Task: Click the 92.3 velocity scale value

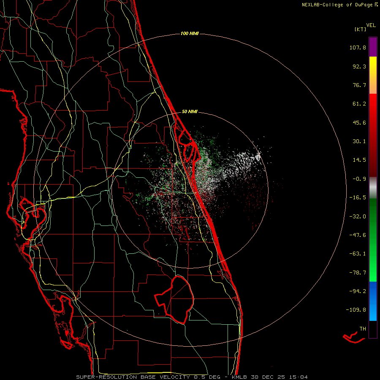Action: [359, 66]
